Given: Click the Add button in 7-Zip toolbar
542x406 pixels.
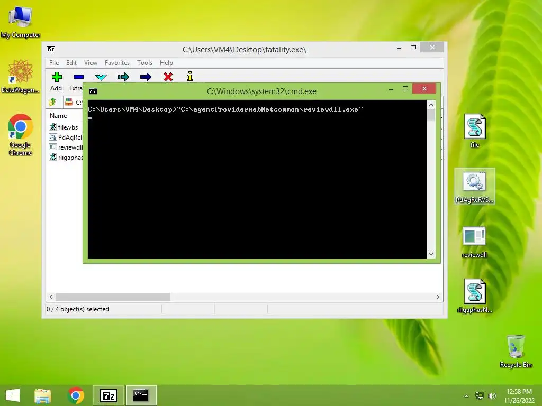Looking at the screenshot, I should [x=57, y=82].
